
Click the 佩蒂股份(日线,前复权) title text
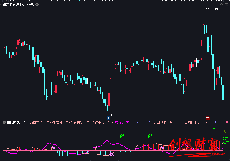pos(18,5)
